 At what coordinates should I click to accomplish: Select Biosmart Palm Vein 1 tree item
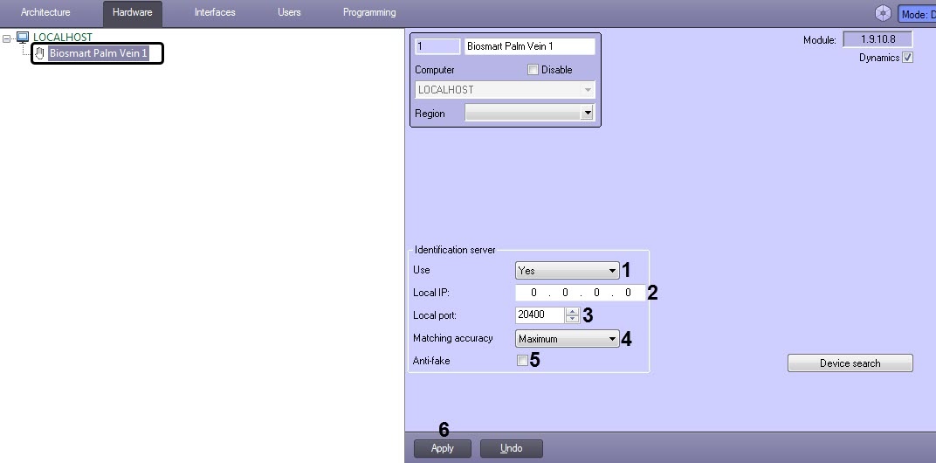[x=99, y=53]
